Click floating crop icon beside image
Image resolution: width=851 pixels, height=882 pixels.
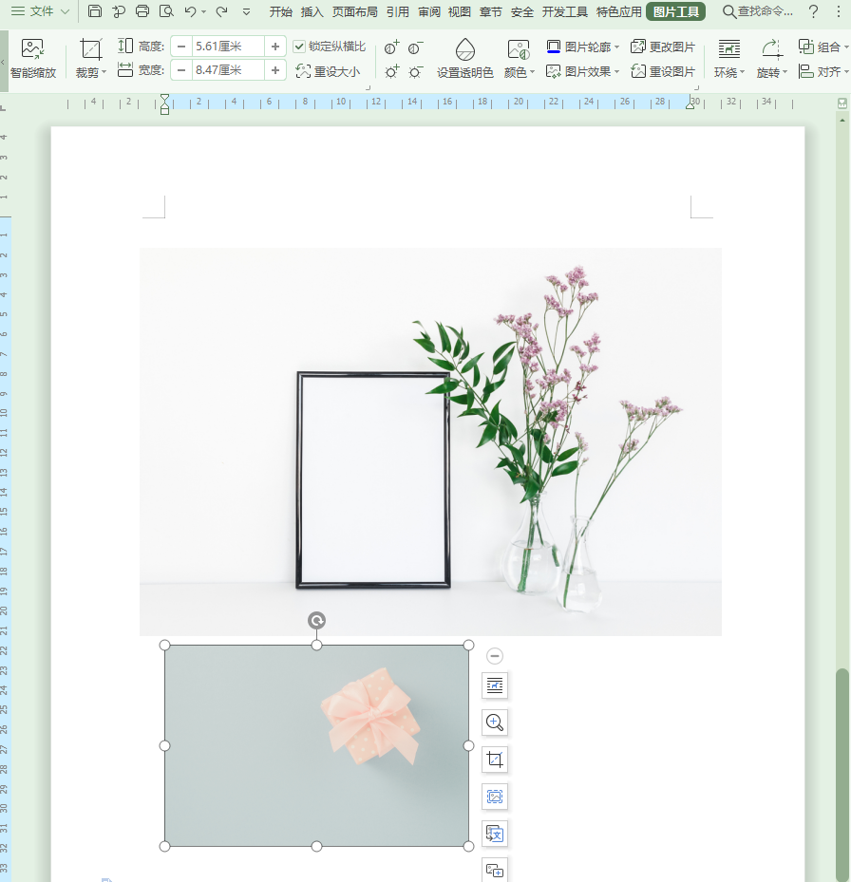[x=495, y=760]
